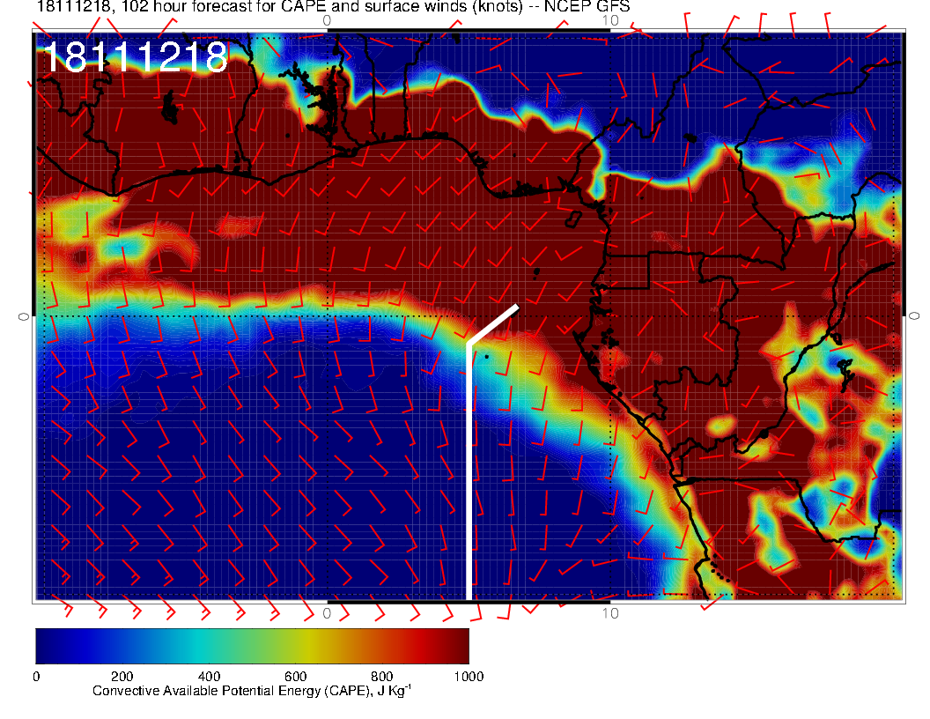Viewport: 930px width, 719px height.
Task: Click the 0 longitude label below the map
Action: (327, 612)
